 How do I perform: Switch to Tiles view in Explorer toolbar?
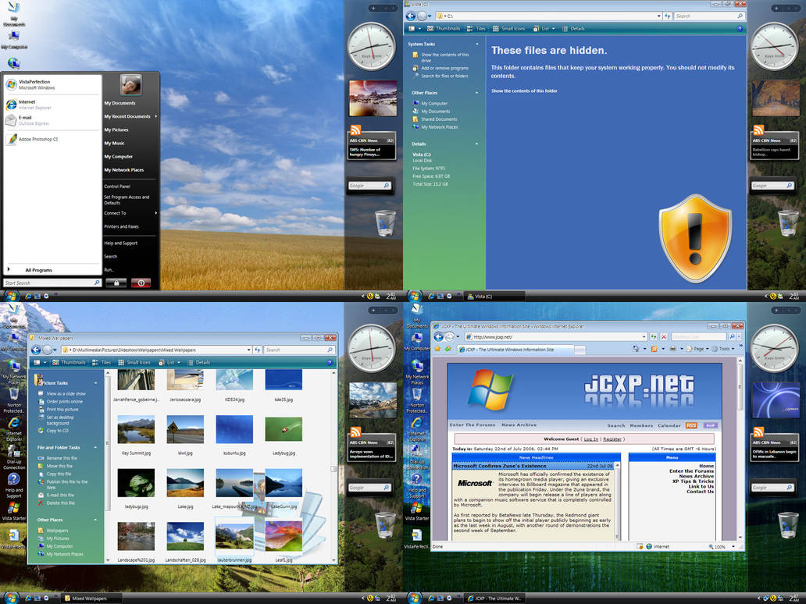tap(480, 28)
